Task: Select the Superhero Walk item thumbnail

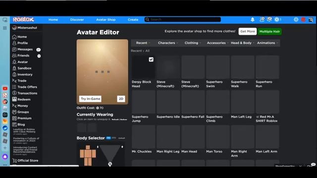Action: [243, 67]
